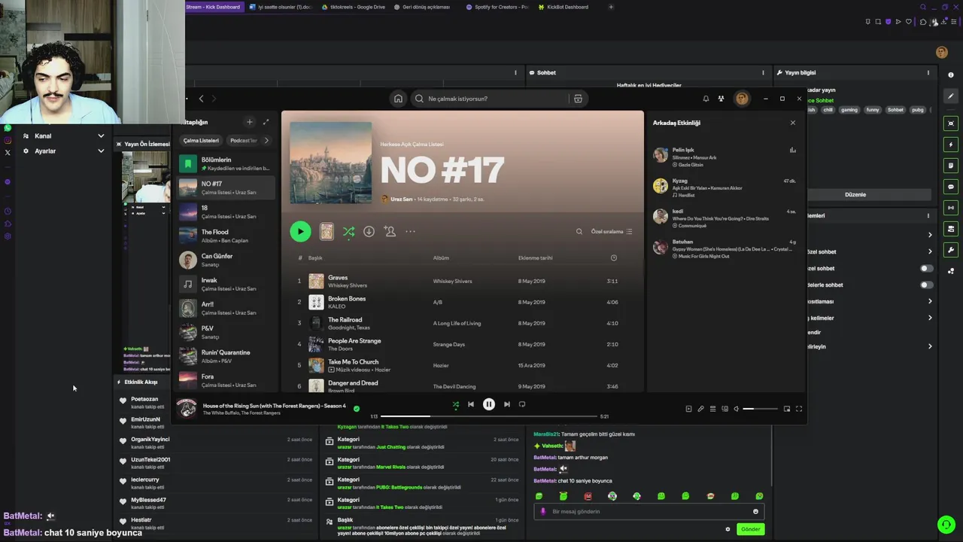Open Pelin Işık friend activity entry
The width and height of the screenshot is (963, 542).
click(x=725, y=157)
